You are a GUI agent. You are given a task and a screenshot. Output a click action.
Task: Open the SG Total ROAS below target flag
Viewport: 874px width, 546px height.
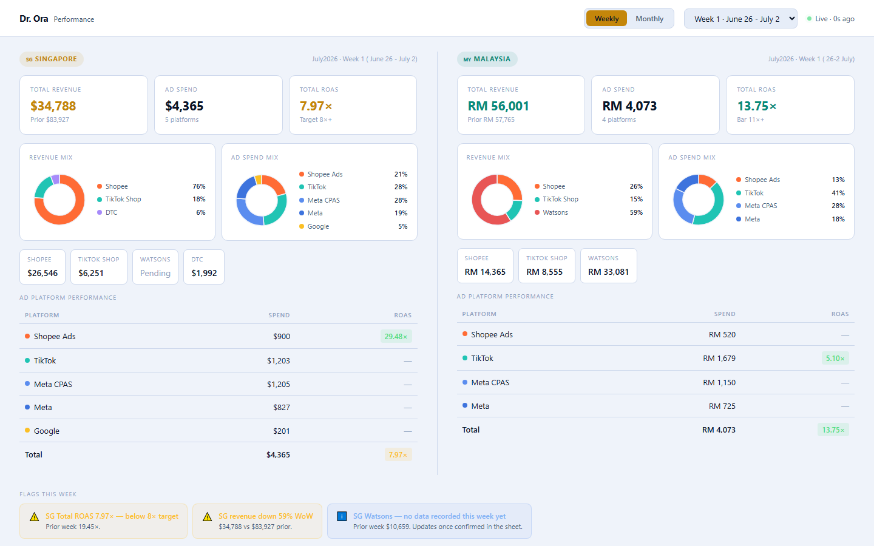[x=103, y=521]
